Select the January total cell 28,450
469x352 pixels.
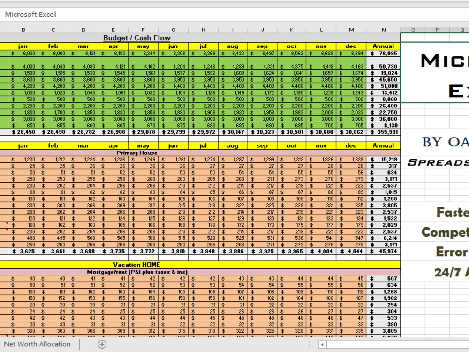23,132
